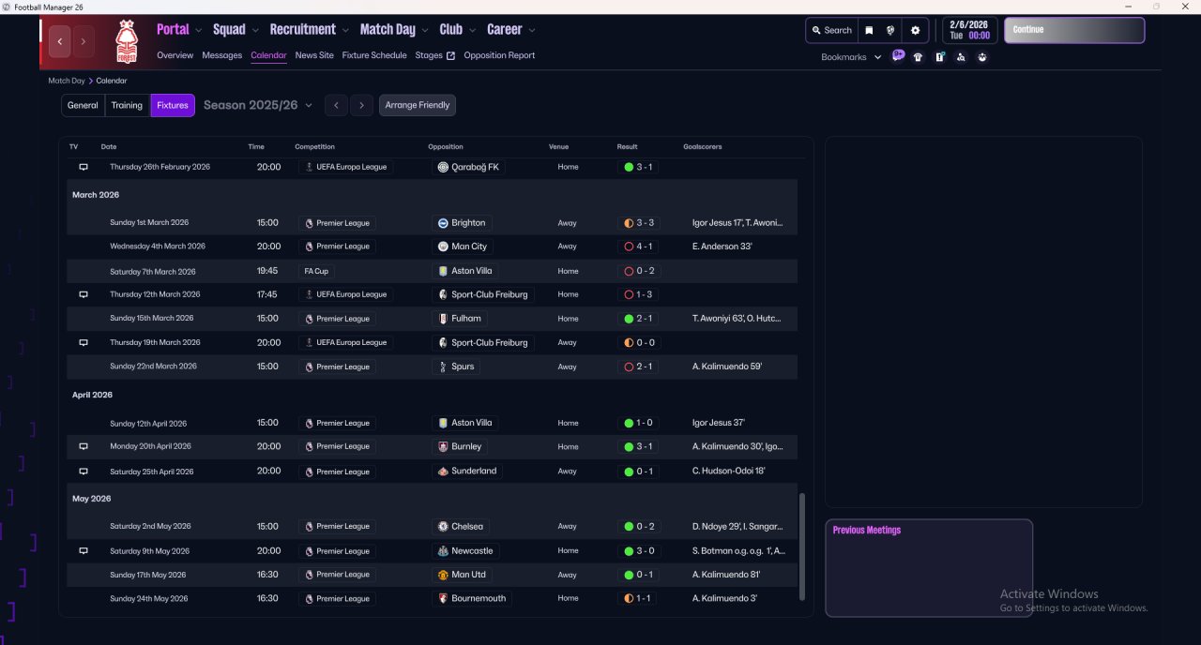This screenshot has width=1201, height=645.
Task: Expand the Bookmarks dropdown
Action: click(851, 57)
